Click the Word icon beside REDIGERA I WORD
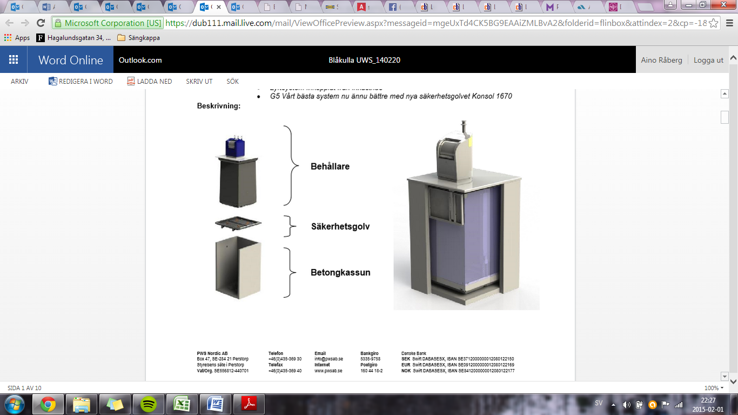 [x=52, y=81]
